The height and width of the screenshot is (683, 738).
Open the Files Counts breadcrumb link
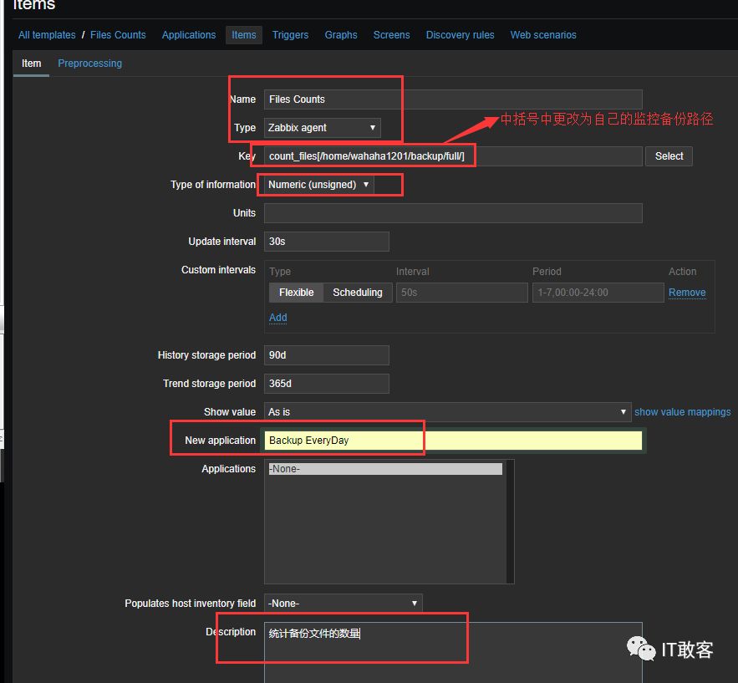click(x=118, y=35)
